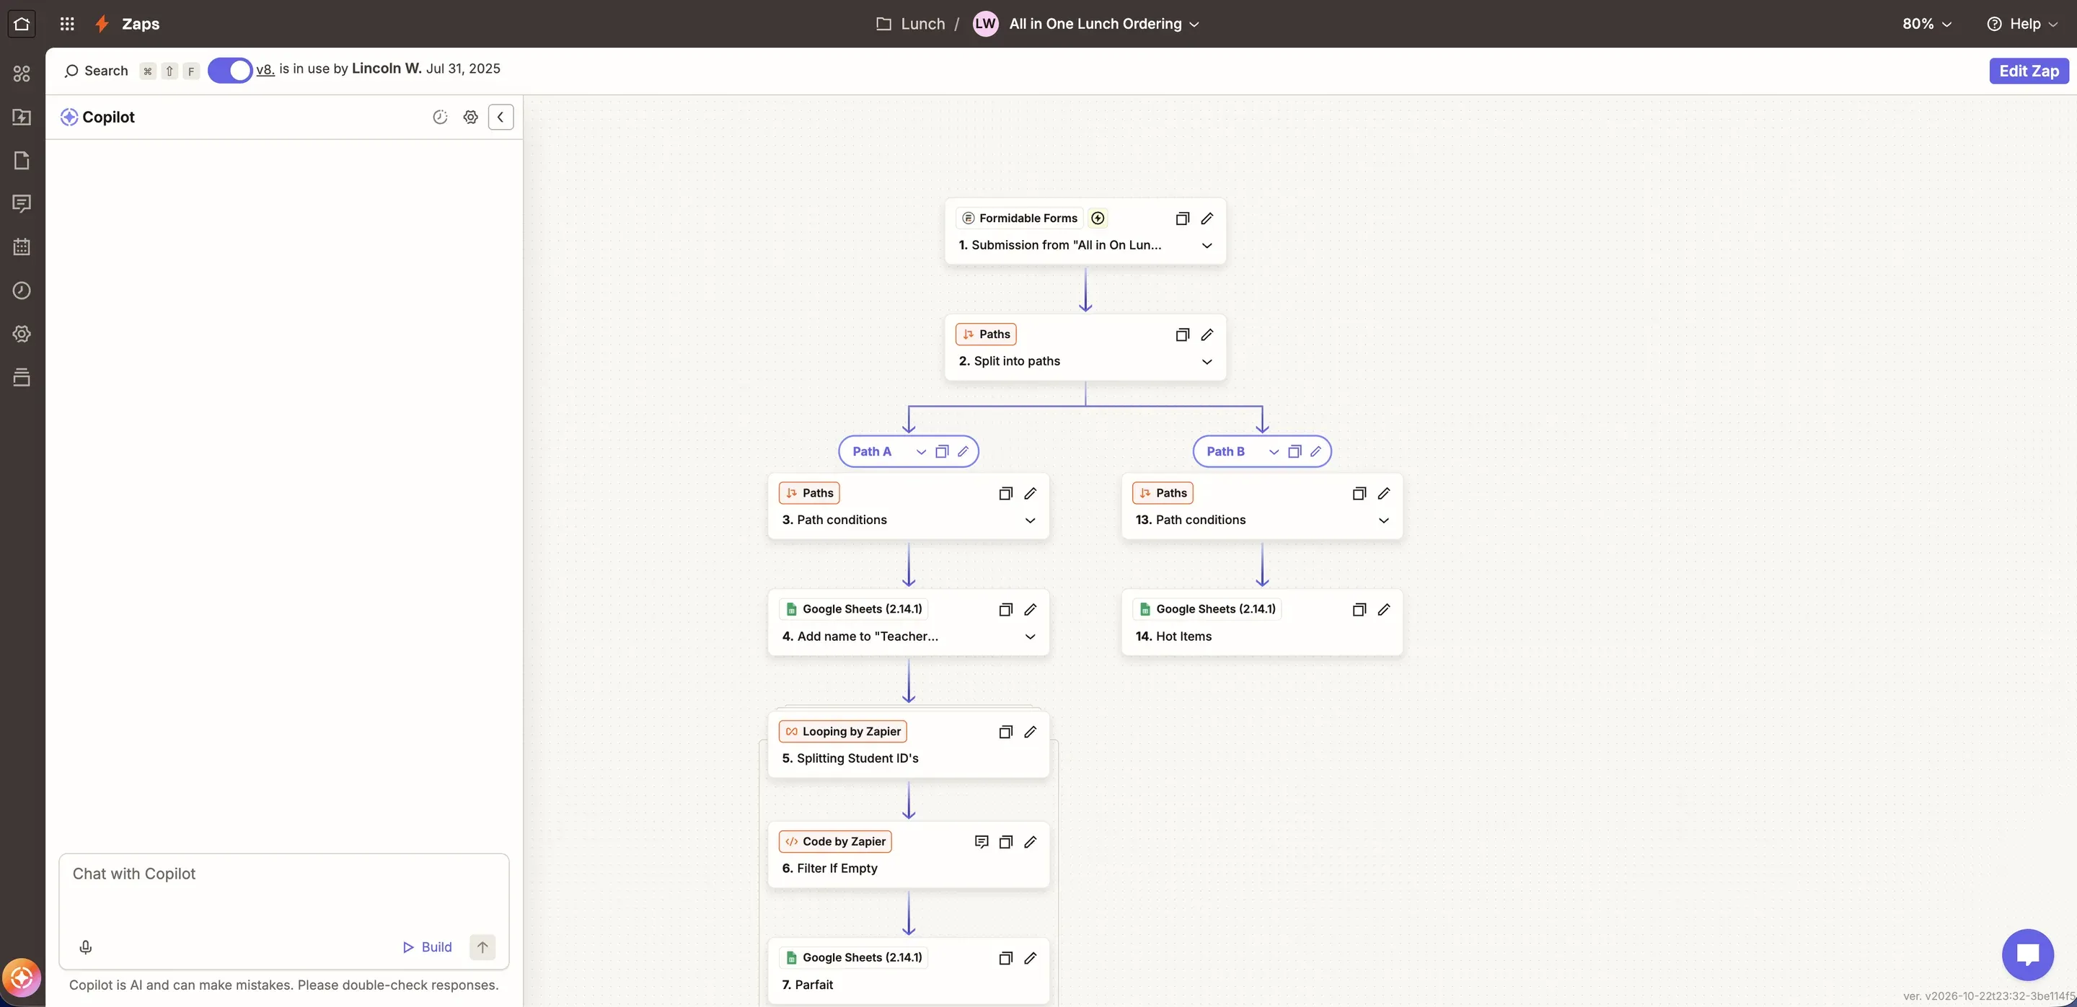Screen dimensions: 2077x1007
Task: View Copilot chat history
Action: 440,117
